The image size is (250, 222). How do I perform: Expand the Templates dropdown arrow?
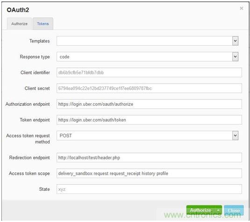235,41
